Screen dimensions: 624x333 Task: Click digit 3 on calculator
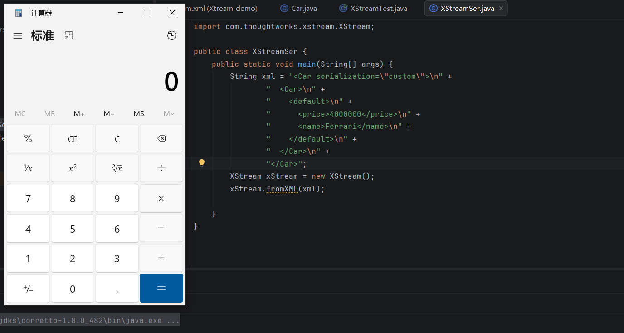click(117, 258)
